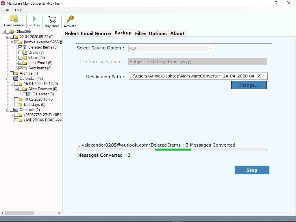Check the Drafts (7) checkbox
The image size is (296, 222).
point(21,53)
